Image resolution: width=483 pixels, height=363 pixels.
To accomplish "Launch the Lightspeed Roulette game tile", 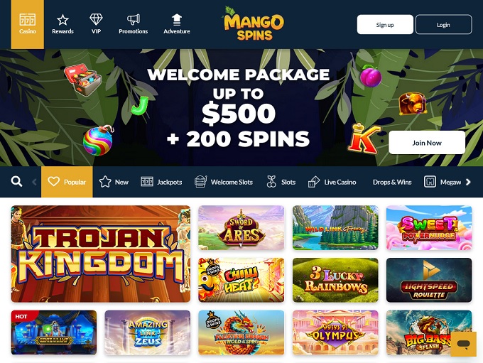I will (x=429, y=280).
